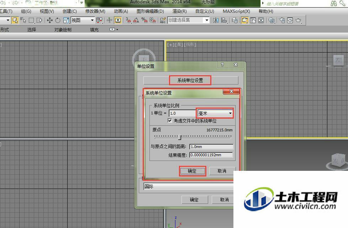Open the 视图 reference coordinate dropdown
348x228 pixels.
pos(83,20)
